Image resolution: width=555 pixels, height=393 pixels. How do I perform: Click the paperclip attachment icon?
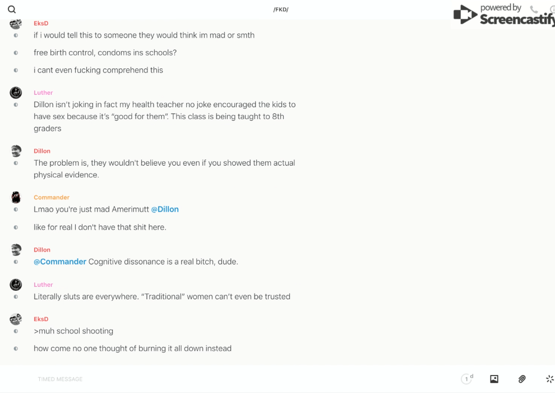click(522, 379)
